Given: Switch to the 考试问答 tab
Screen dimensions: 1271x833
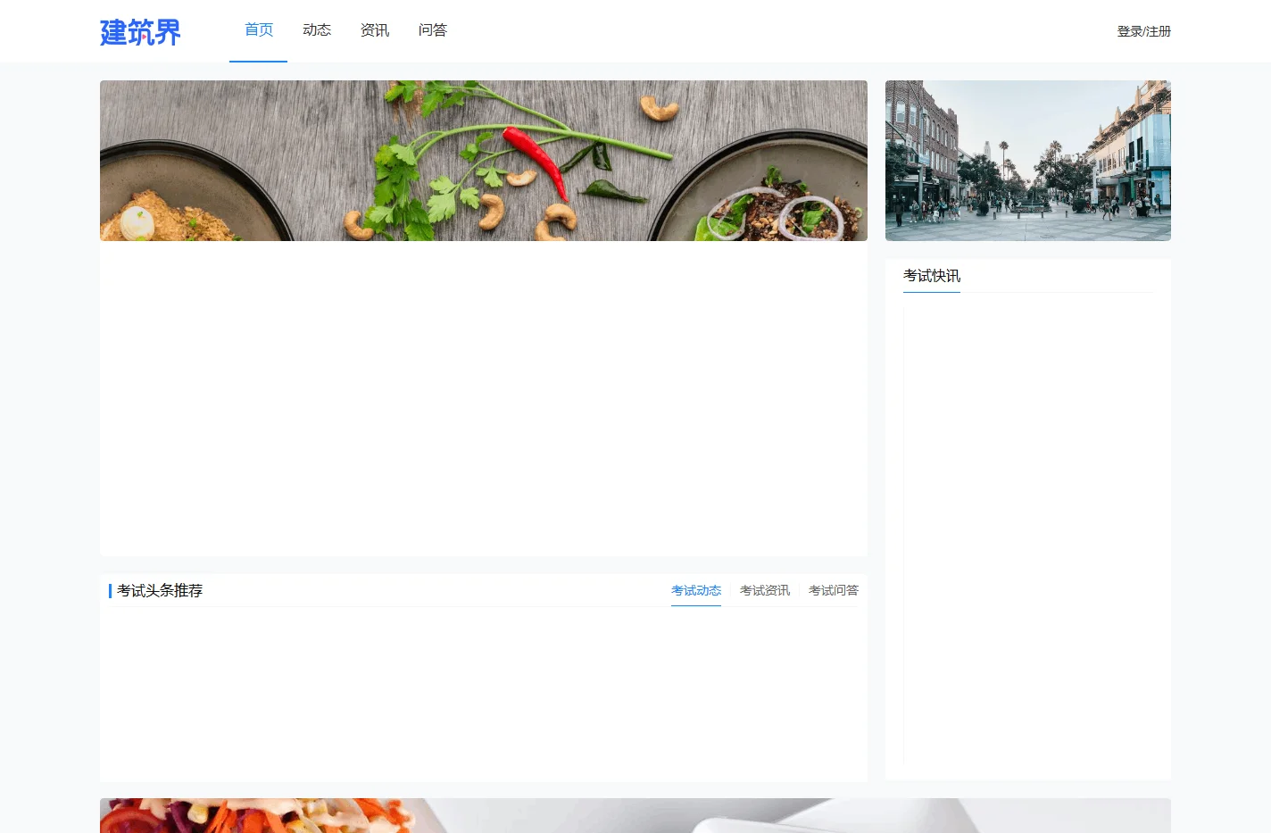Looking at the screenshot, I should 834,590.
